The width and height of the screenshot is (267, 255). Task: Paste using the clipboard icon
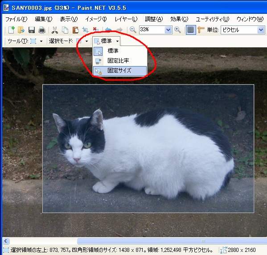(x=75, y=30)
